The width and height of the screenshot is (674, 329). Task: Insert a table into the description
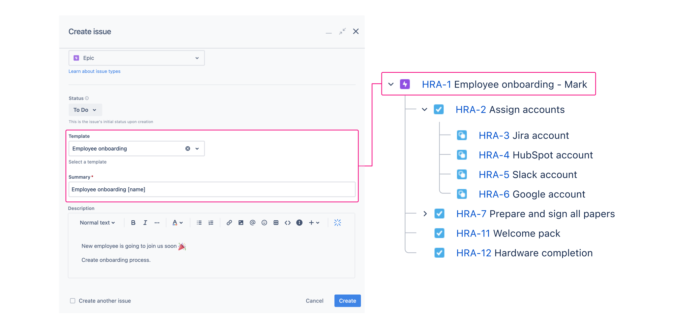[276, 222]
